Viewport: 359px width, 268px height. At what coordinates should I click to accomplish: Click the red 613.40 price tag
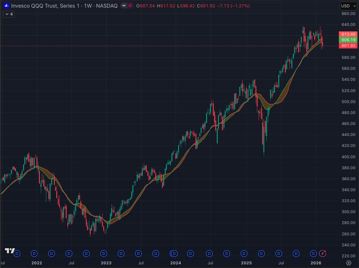click(x=348, y=34)
